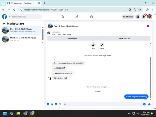This screenshot has width=156, height=117.
Task: Open Chrome profile icon
Action: tap(147, 10)
